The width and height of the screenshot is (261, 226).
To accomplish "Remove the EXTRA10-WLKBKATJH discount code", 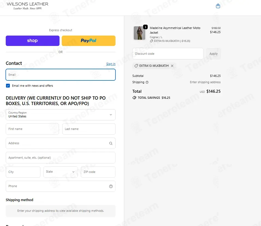I will [172, 66].
